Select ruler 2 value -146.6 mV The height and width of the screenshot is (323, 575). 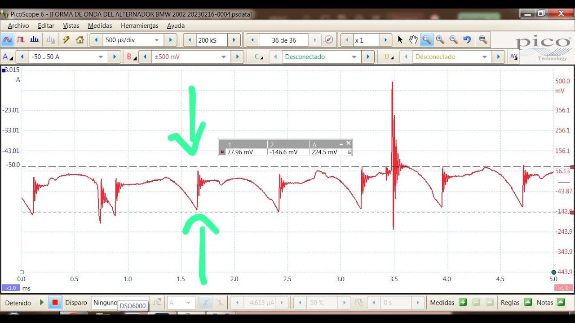point(283,152)
